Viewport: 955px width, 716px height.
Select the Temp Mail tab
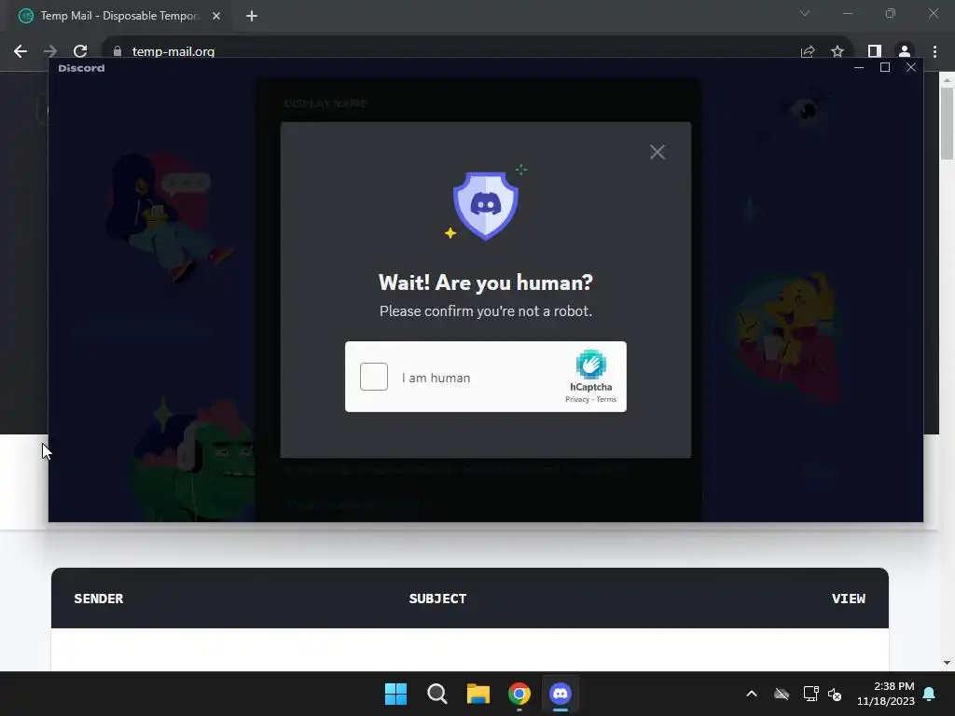pyautogui.click(x=119, y=16)
